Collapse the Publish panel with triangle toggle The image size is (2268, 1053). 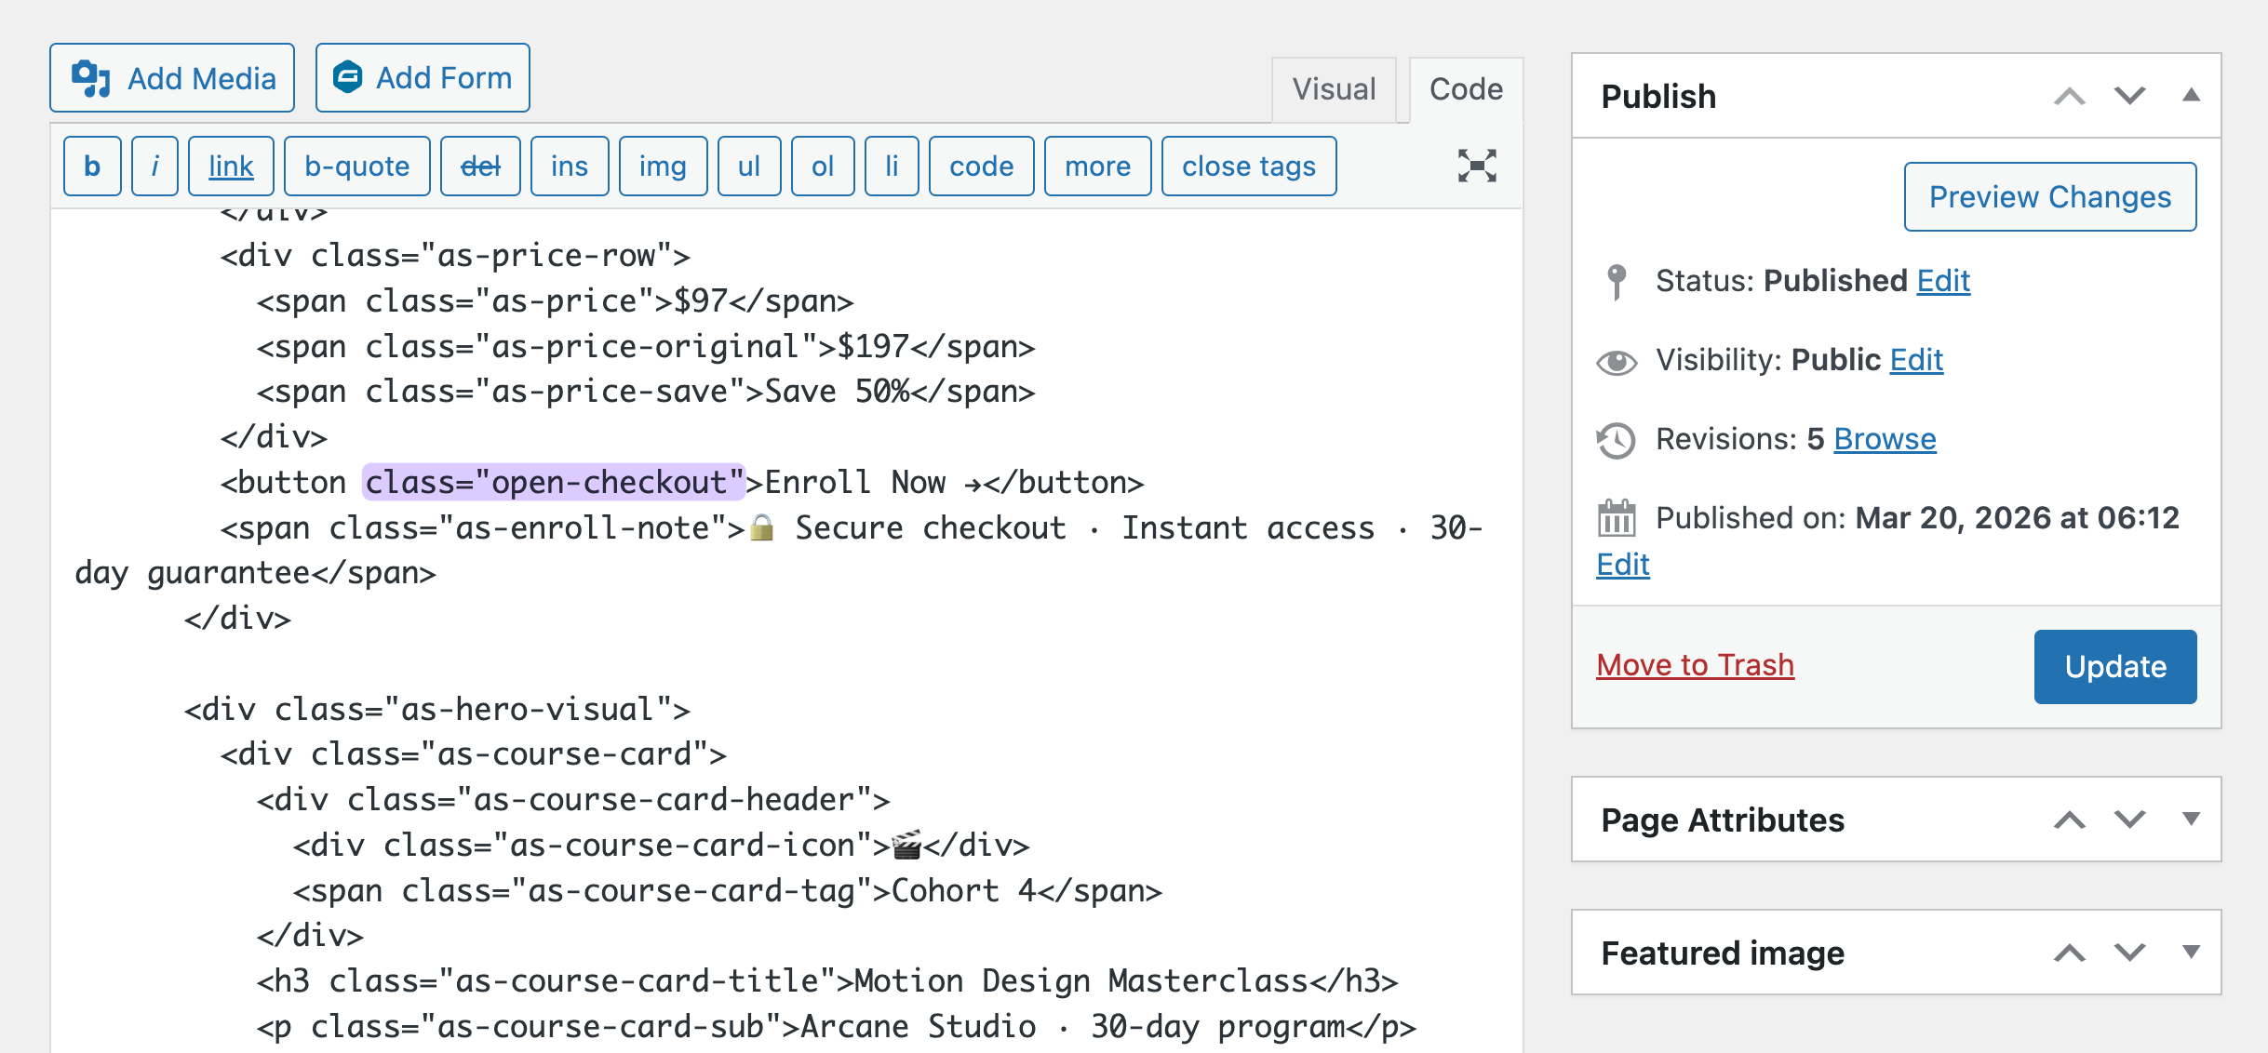[2191, 95]
